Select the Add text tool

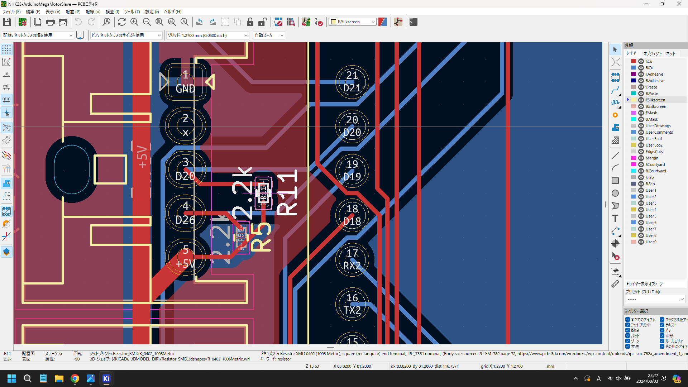pos(615,218)
